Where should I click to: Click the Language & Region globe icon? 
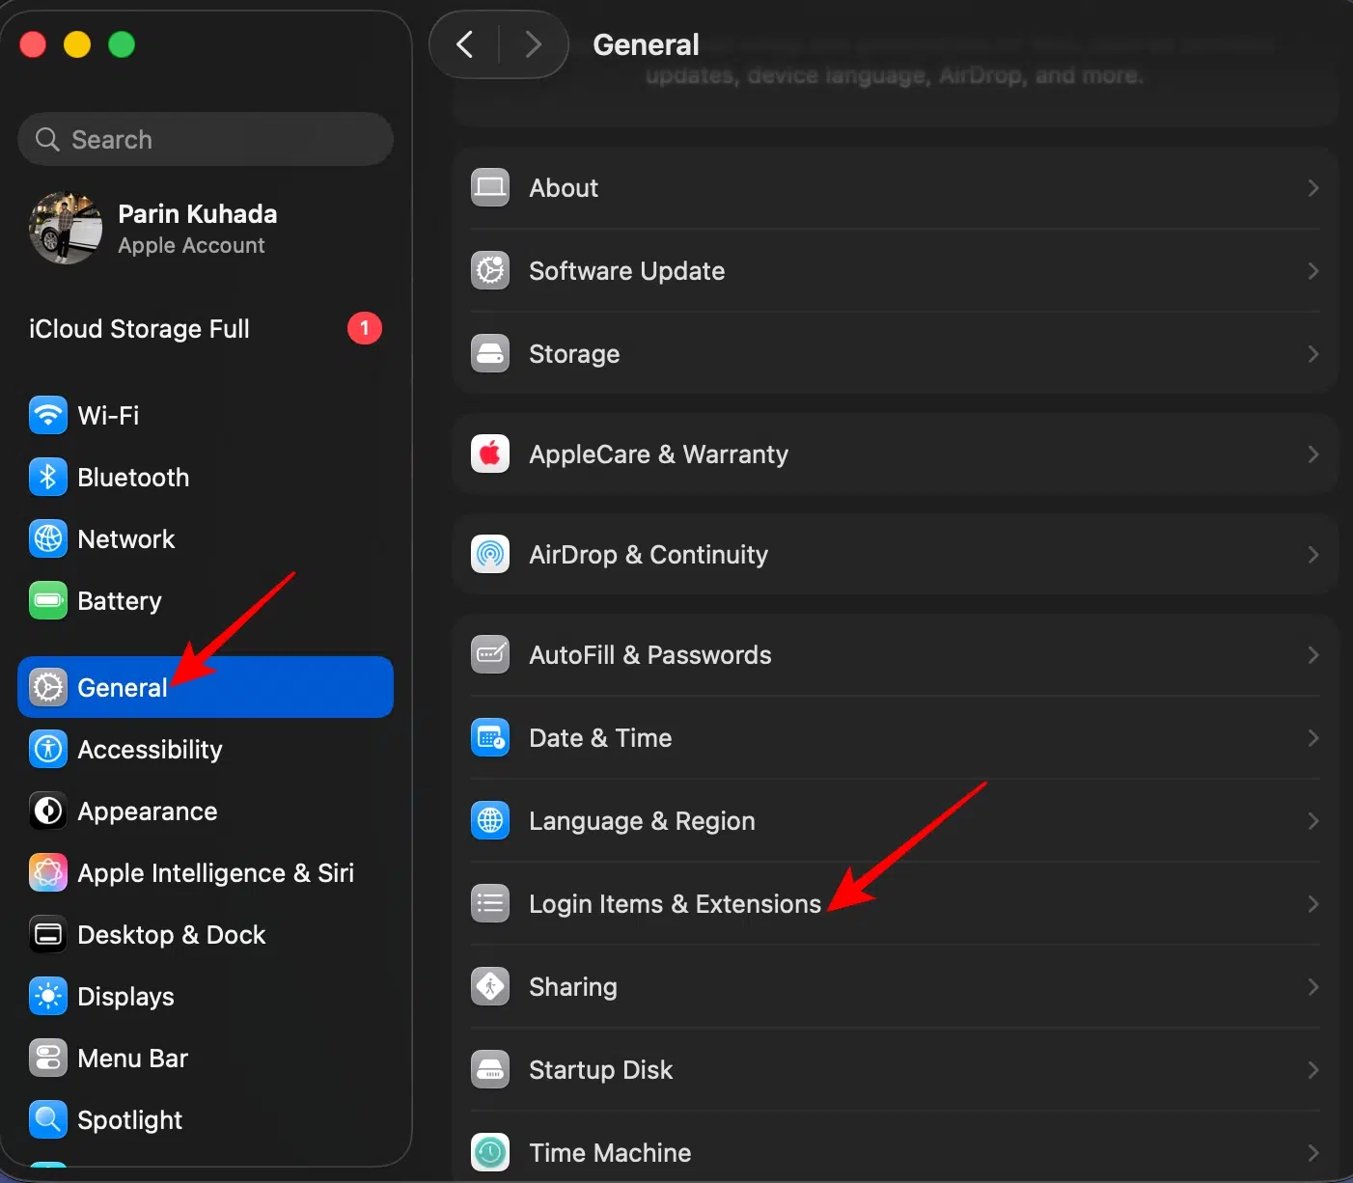click(490, 821)
